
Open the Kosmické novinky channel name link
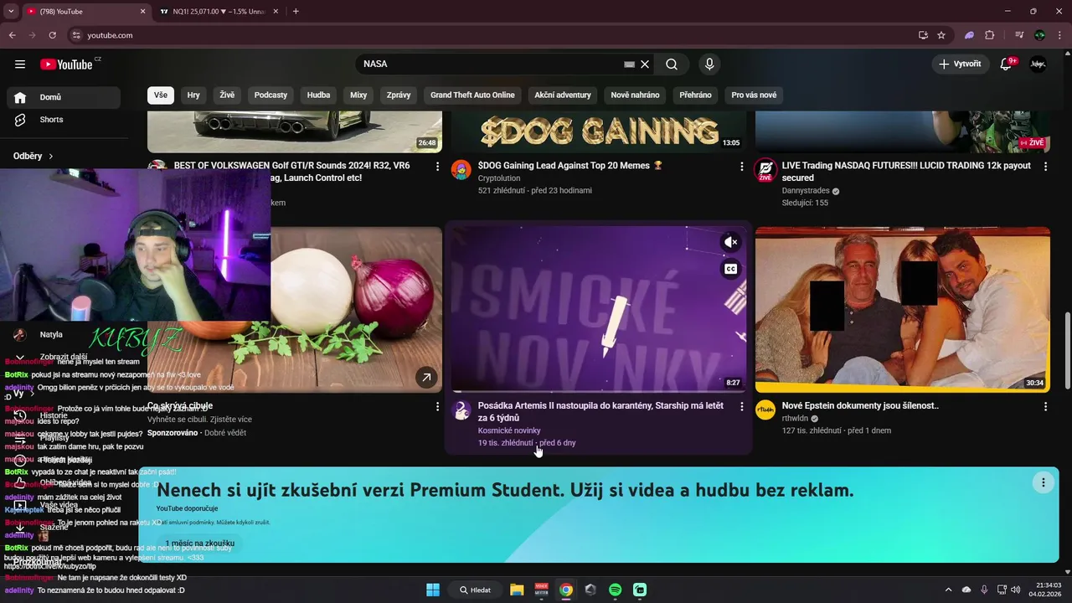(x=509, y=430)
